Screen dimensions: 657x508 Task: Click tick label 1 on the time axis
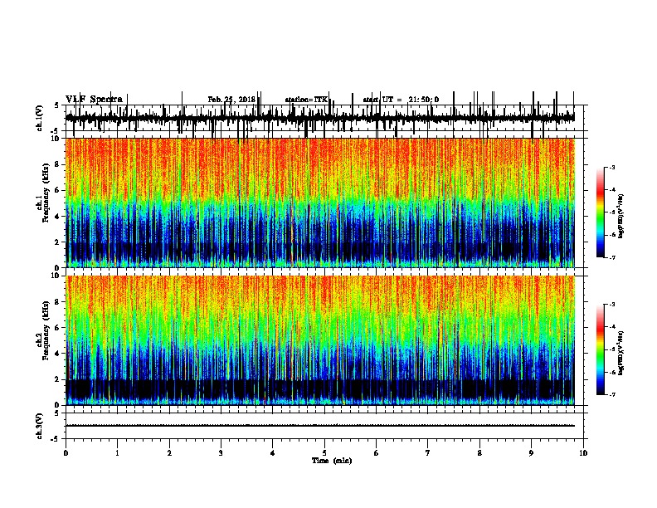point(117,453)
